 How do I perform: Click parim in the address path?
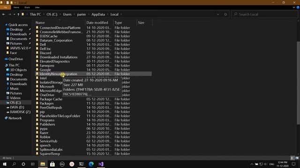[81, 14]
